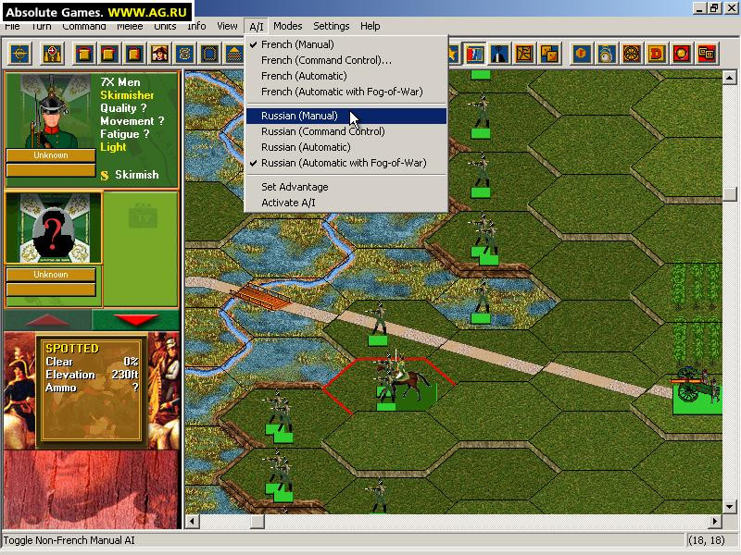Click the bright red down arrow in unit panel

[x=135, y=320]
